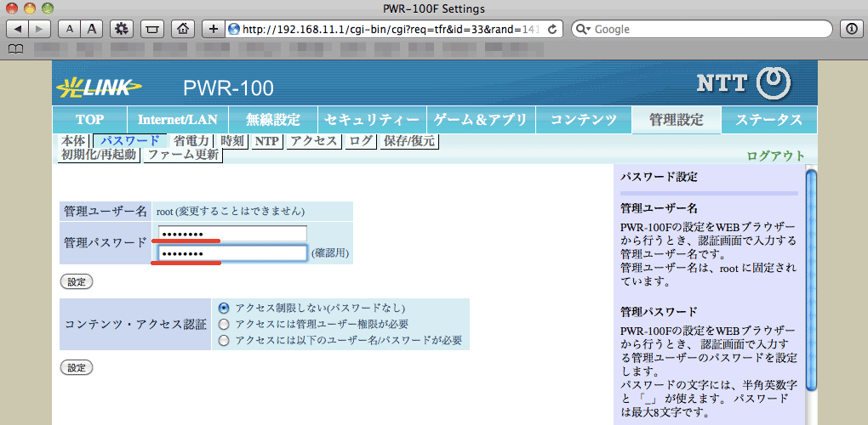
Task: Click the コンテンツ・アクセス認証 label
Action: [x=135, y=325]
